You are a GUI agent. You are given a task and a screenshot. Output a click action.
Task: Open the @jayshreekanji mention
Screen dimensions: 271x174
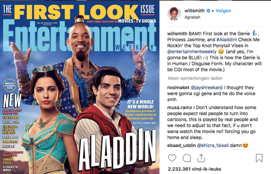pos(207,88)
